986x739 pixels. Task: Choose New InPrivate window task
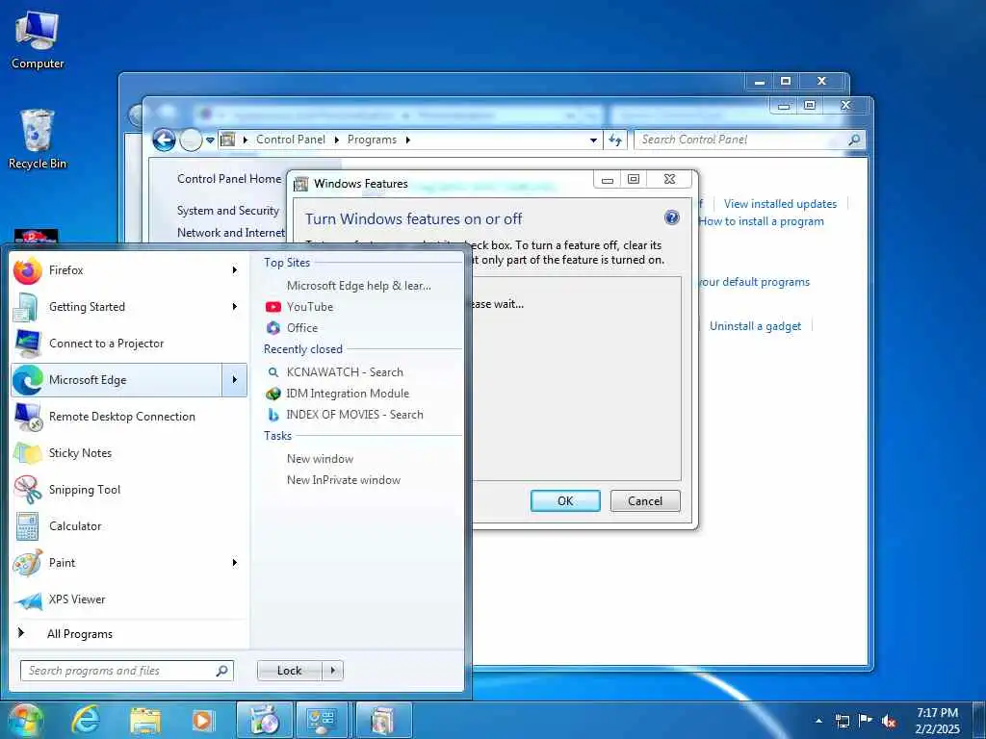(344, 480)
